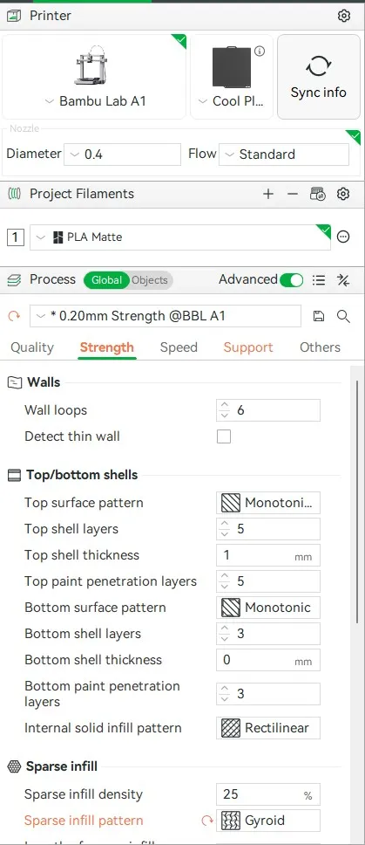Switch process scope to Objects

[150, 280]
